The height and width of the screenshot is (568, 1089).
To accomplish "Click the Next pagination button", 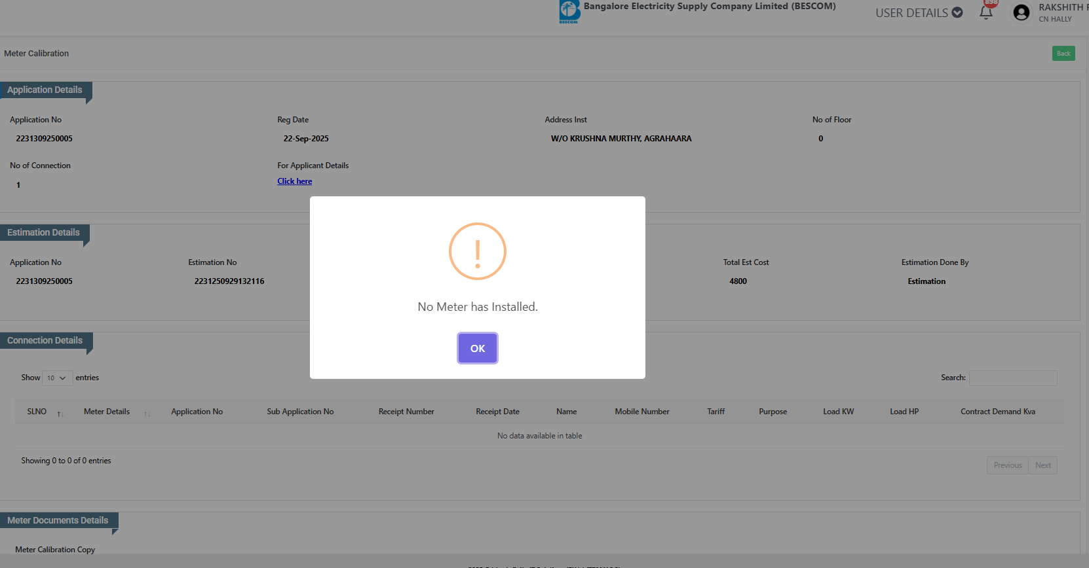I will [x=1042, y=465].
